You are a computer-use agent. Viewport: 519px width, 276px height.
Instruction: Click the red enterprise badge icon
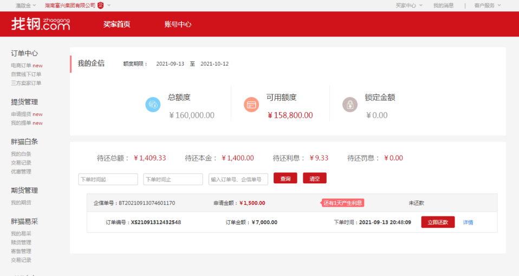coord(101,5)
